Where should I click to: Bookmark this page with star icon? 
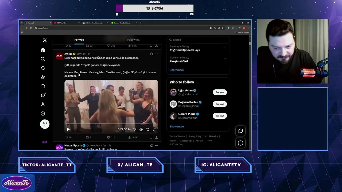(x=223, y=28)
